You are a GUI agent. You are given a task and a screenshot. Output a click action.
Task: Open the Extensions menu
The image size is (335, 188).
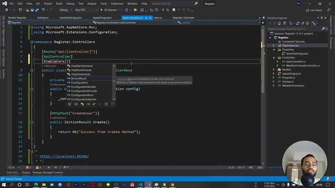point(117,4)
